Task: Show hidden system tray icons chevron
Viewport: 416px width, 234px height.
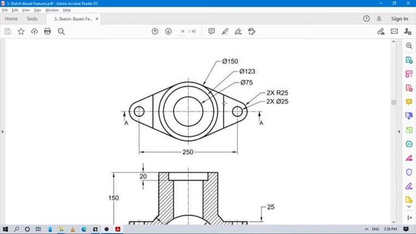Action: (367, 229)
